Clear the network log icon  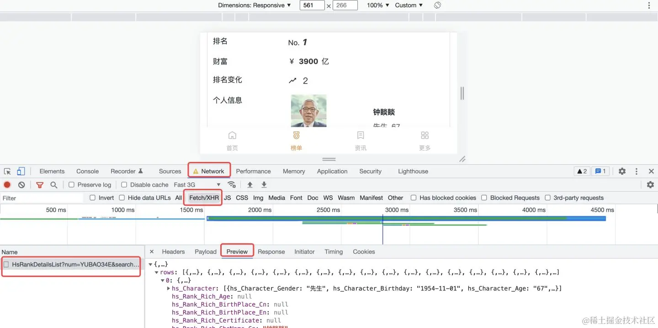pyautogui.click(x=21, y=185)
